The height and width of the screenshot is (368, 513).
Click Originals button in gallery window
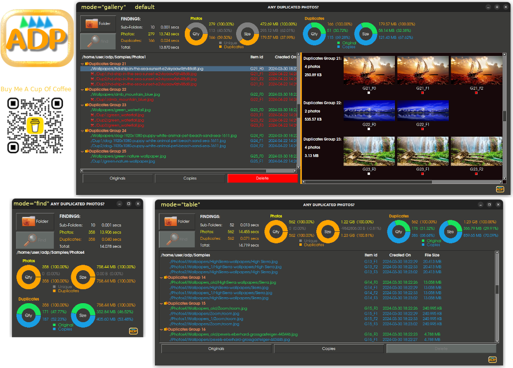click(118, 178)
